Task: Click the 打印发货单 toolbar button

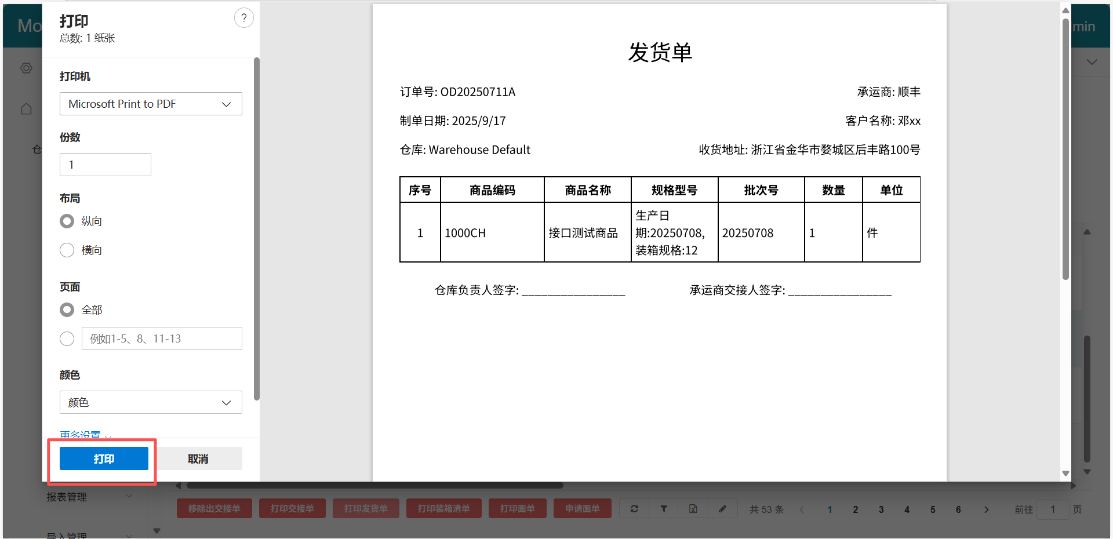Action: point(366,508)
